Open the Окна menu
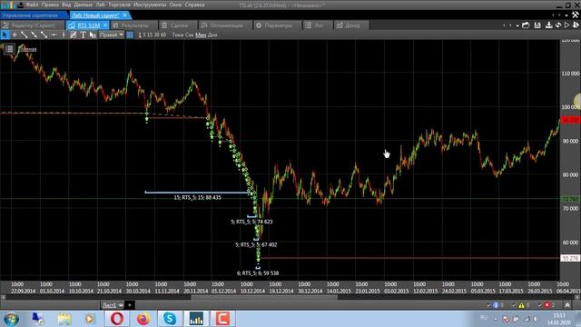Screen dimensions: 581x327 tap(175, 5)
